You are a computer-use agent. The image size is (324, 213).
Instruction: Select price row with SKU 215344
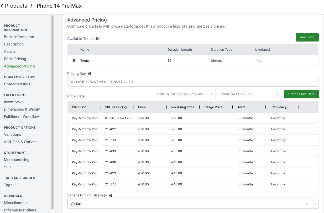click(x=193, y=140)
